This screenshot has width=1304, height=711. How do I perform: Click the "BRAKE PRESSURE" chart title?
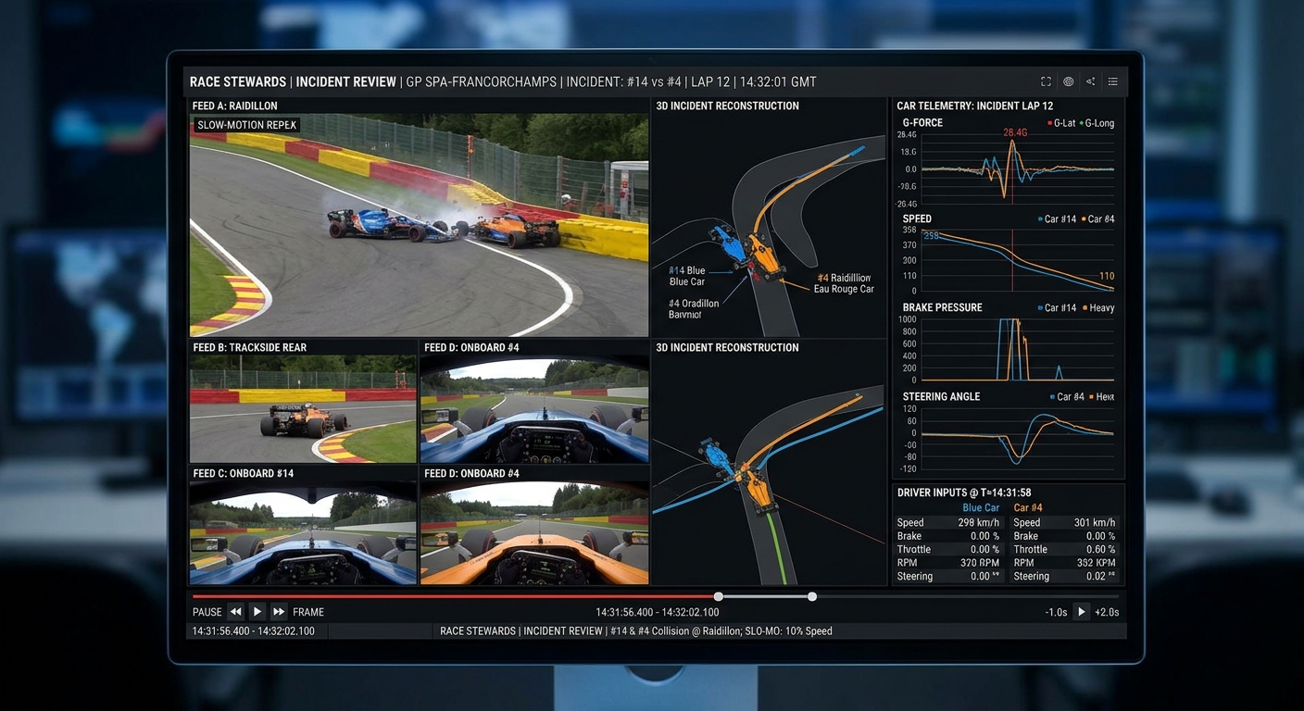[x=943, y=307]
